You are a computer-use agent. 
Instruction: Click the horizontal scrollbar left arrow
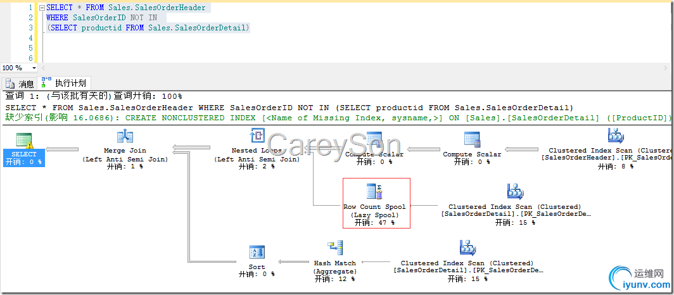point(43,68)
